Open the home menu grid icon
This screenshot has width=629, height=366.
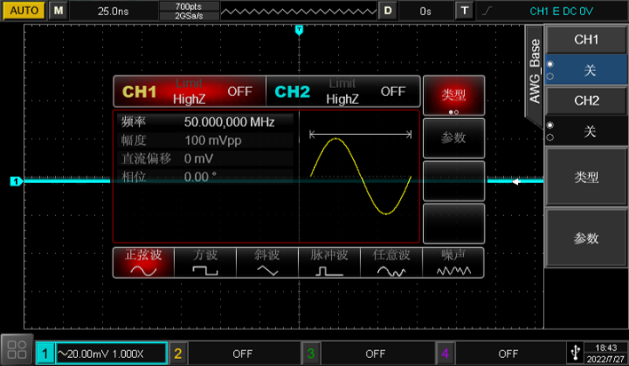tap(17, 350)
